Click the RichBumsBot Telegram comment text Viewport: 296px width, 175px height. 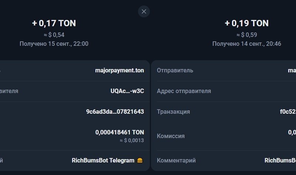pyautogui.click(x=103, y=161)
